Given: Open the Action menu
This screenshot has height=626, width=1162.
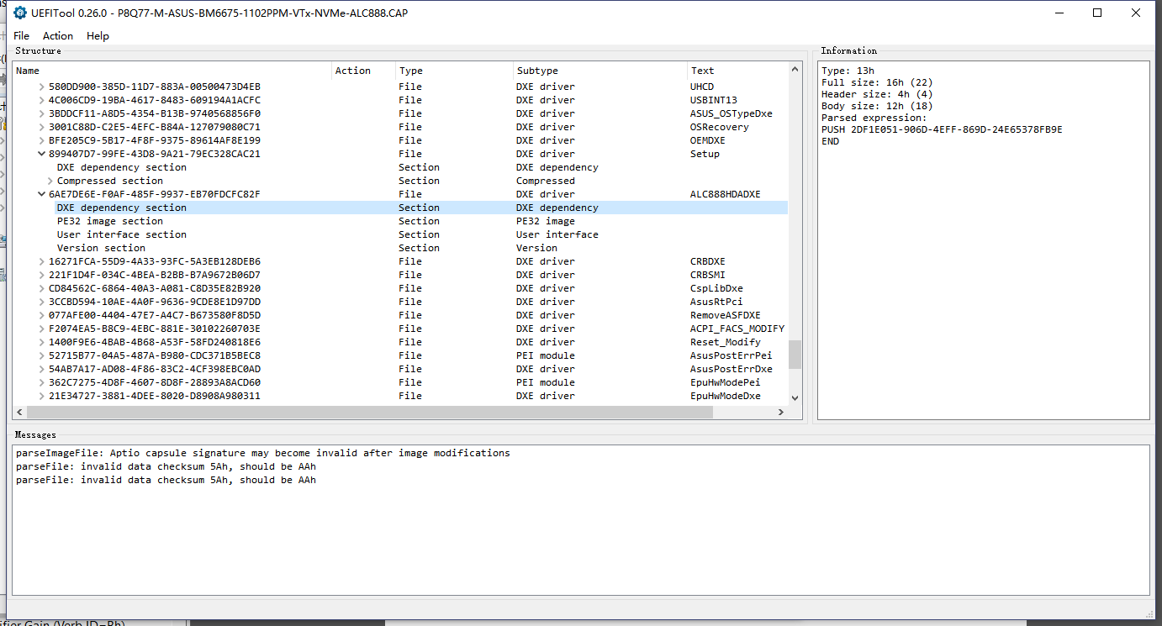Looking at the screenshot, I should [58, 35].
